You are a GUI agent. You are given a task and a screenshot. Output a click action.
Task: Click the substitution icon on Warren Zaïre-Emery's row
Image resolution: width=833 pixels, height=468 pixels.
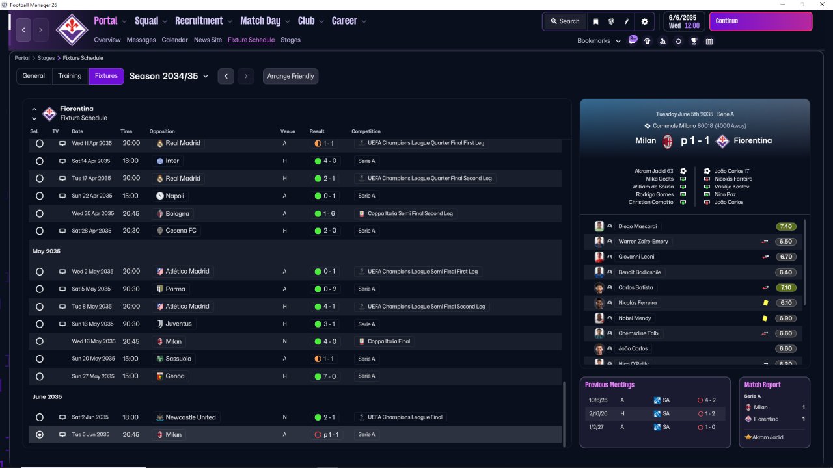(765, 242)
